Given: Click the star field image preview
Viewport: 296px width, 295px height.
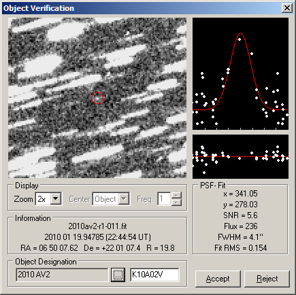Looking at the screenshot, I should 97,98.
